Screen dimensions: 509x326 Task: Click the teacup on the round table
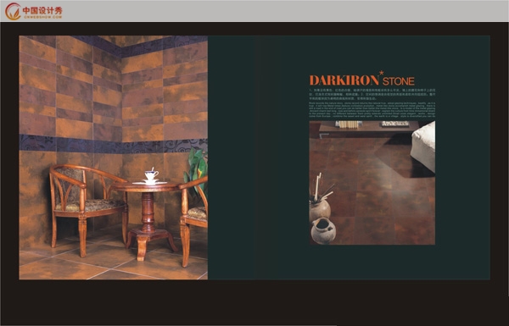[151, 175]
